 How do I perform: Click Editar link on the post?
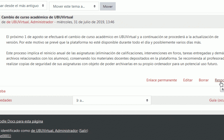coord(188,80)
